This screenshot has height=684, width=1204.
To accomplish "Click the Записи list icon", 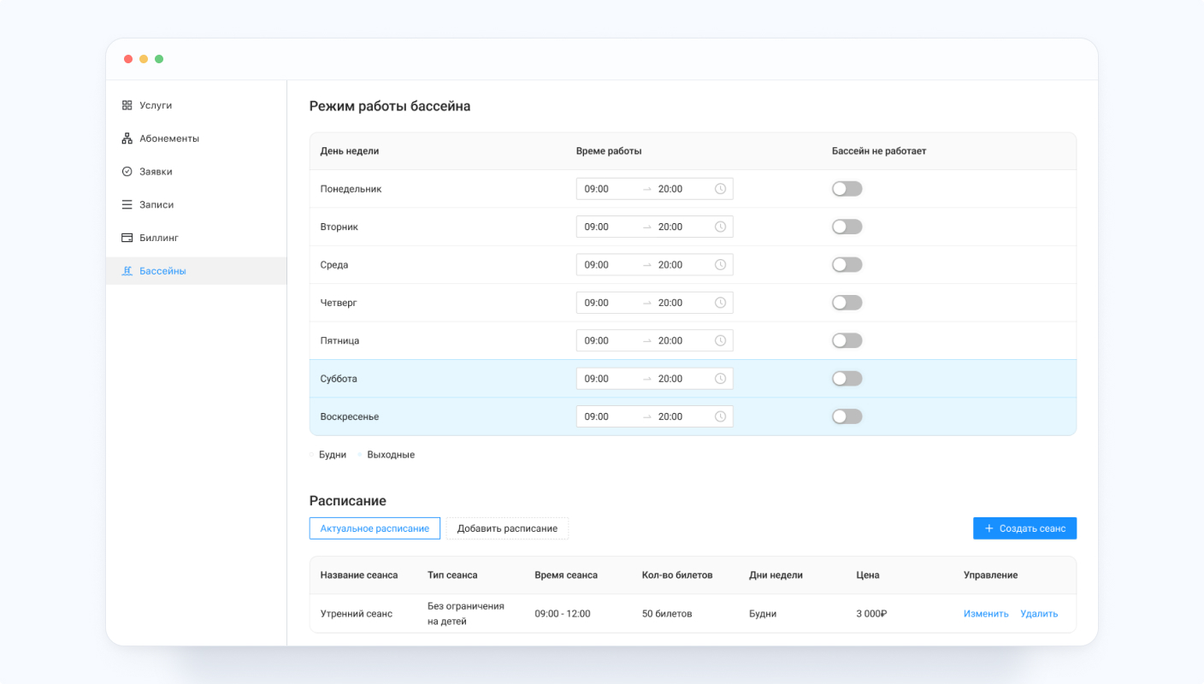I will click(127, 205).
